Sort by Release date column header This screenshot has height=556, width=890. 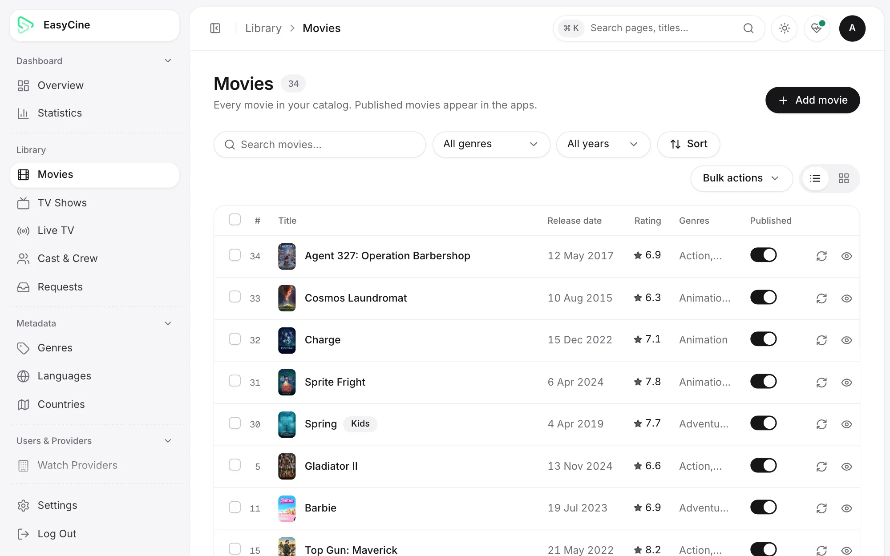pos(574,221)
